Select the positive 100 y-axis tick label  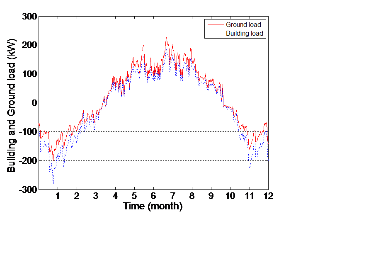tap(29, 74)
